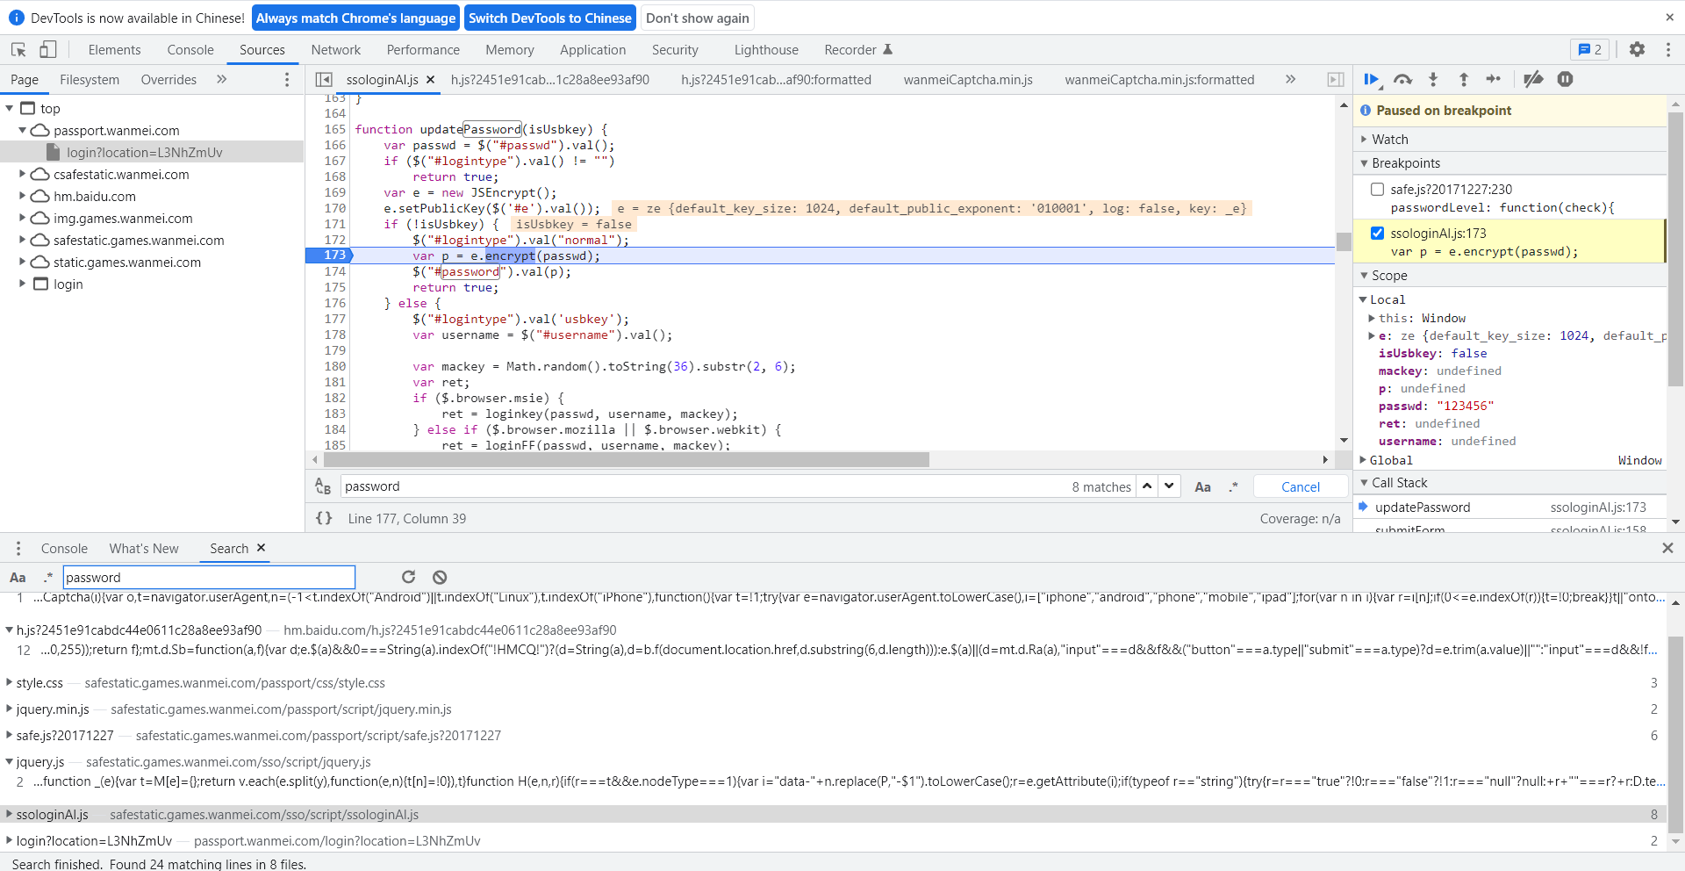
Task: Toggle the device toolbar icon
Action: click(x=48, y=50)
